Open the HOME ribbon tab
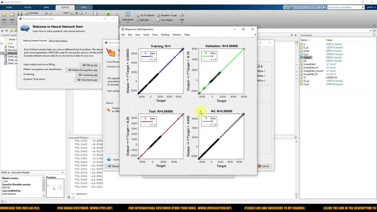 (x=9, y=7)
